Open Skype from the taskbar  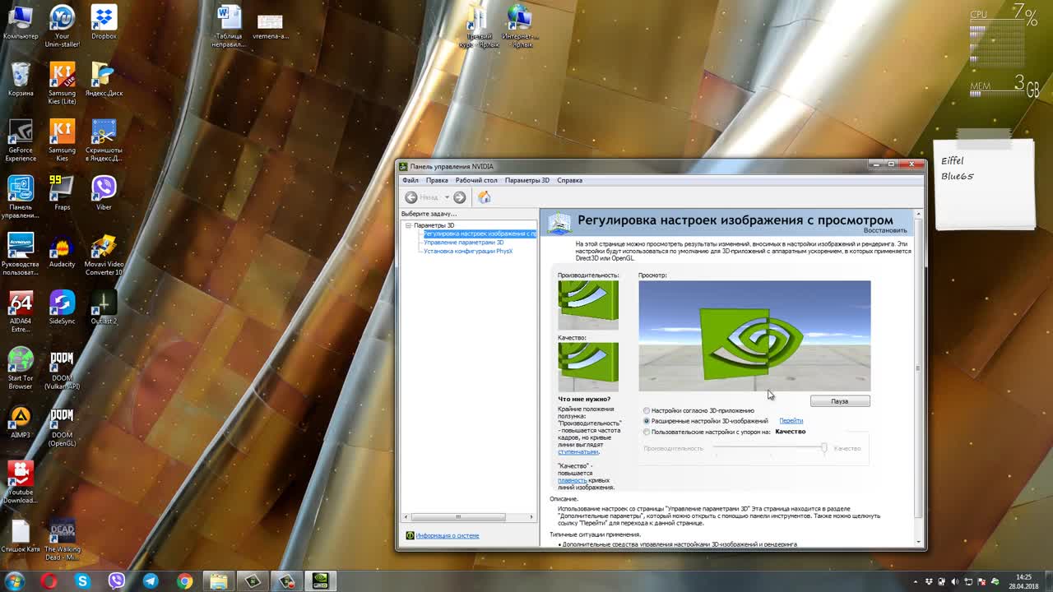pos(82,581)
